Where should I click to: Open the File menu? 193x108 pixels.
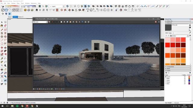pyautogui.click(x=2, y=3)
